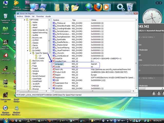Select the g_VSyncOn registry value

coord(60,53)
